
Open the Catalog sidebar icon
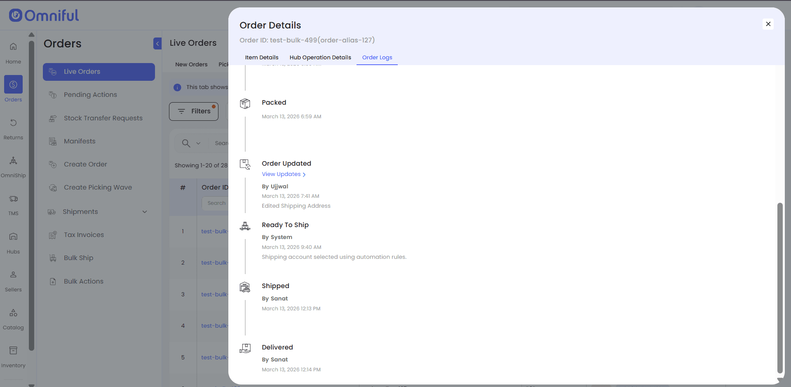(13, 313)
